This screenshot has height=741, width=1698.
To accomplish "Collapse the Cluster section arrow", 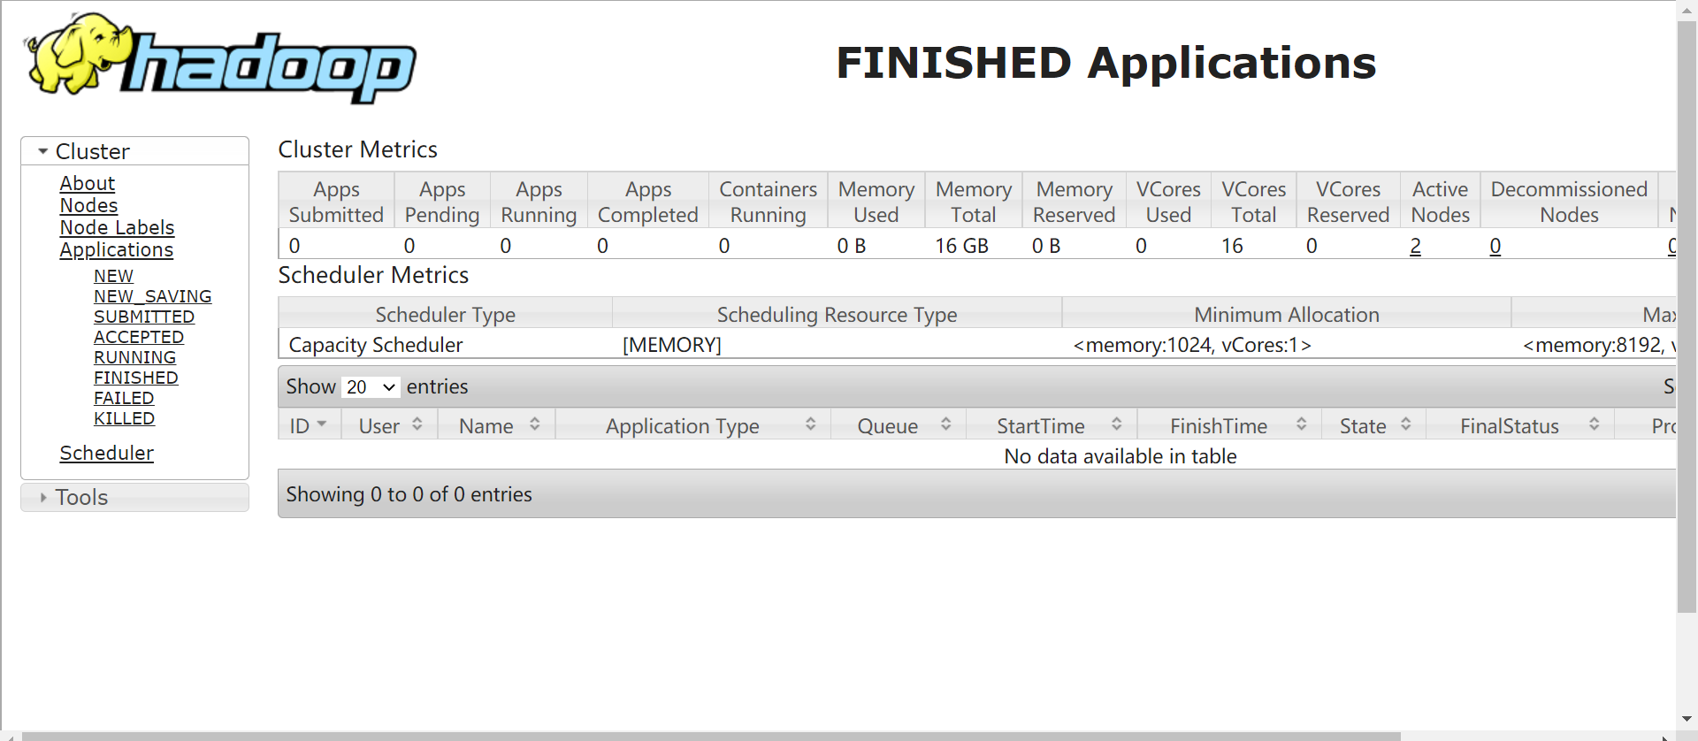I will pos(42,151).
